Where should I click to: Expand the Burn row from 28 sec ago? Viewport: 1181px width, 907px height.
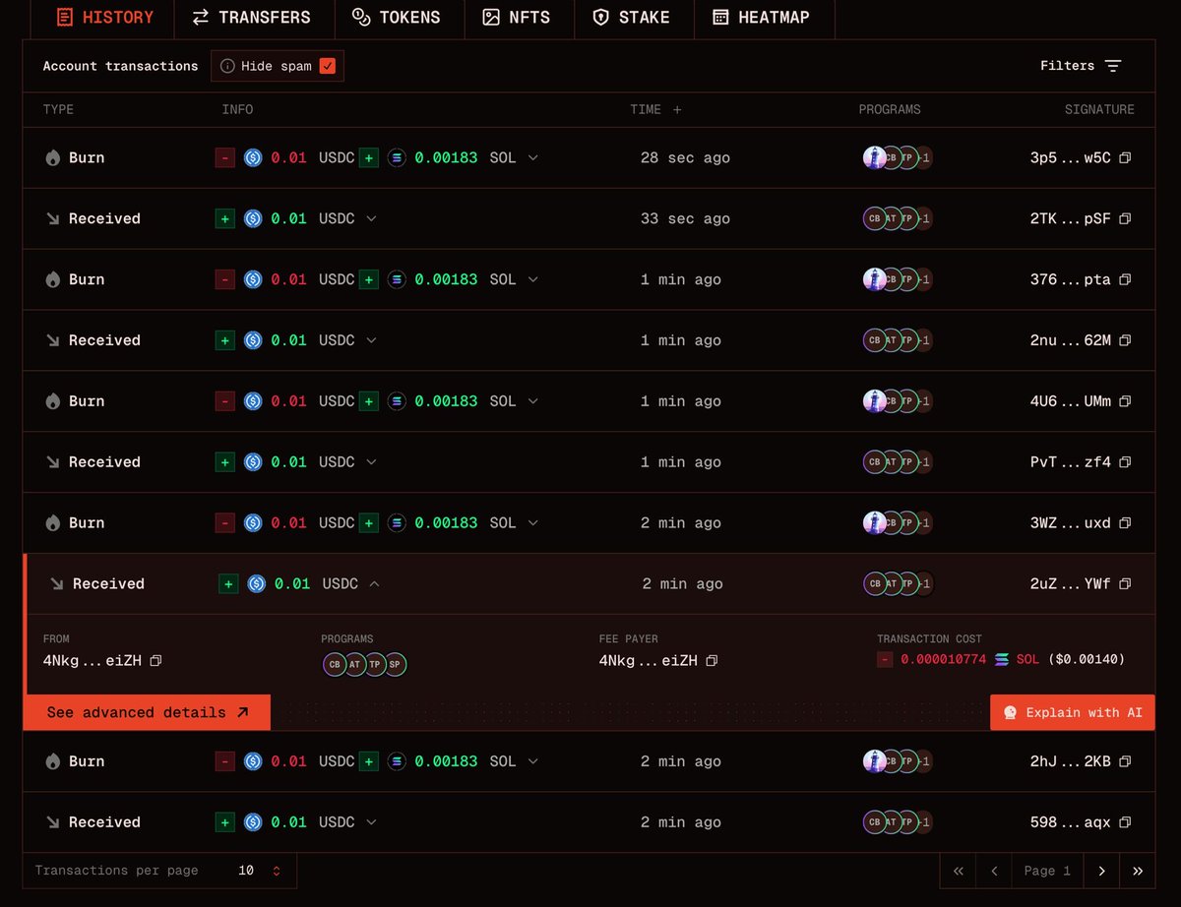(533, 157)
